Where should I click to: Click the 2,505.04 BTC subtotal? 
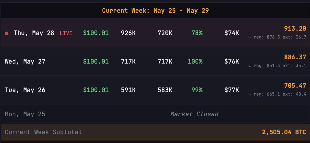284,132
